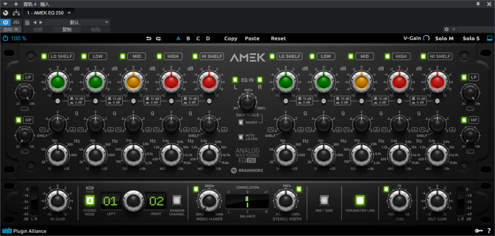The width and height of the screenshot is (495, 236).
Task: Click Solo M
Action: point(445,39)
